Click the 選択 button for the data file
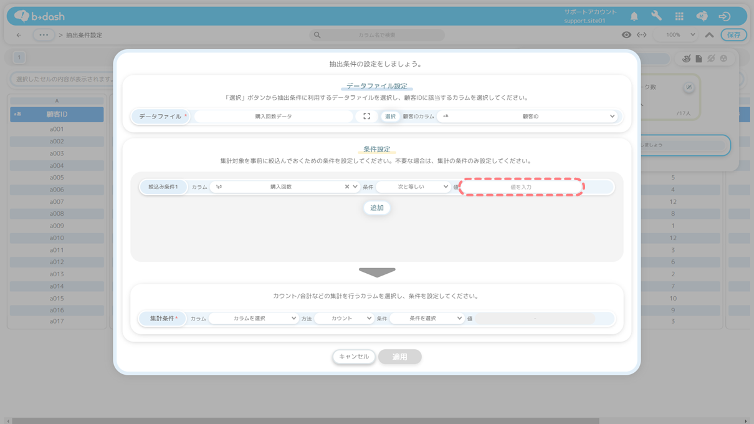The height and width of the screenshot is (424, 754). pos(390,117)
